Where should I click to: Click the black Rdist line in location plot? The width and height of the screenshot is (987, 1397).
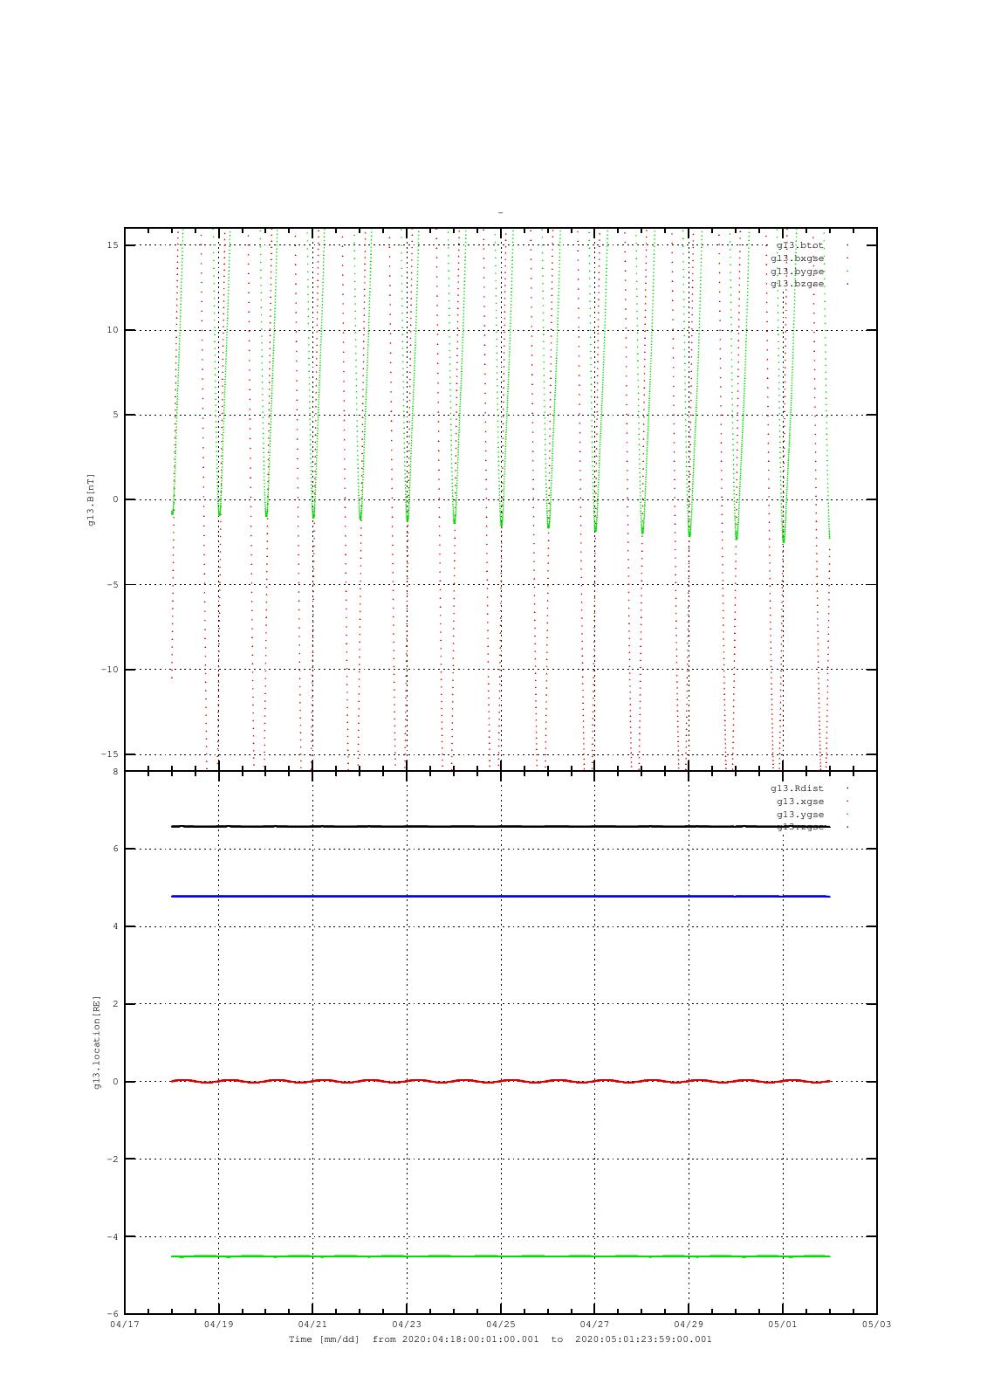tap(500, 826)
